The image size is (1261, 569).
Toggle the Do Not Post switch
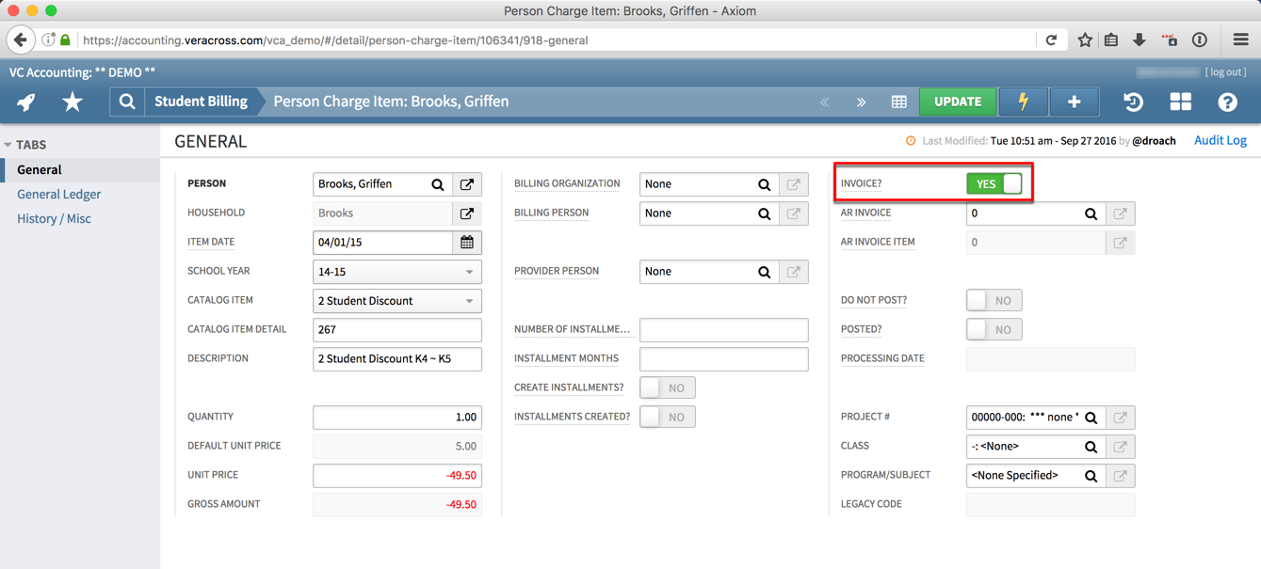(x=994, y=300)
